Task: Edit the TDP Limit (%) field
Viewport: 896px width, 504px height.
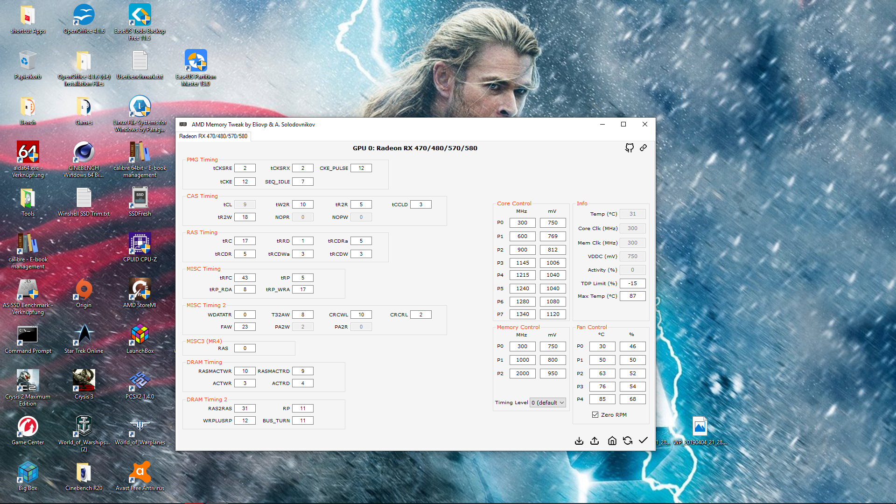Action: (632, 283)
